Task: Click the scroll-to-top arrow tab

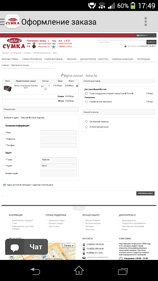Action: click(79, 208)
